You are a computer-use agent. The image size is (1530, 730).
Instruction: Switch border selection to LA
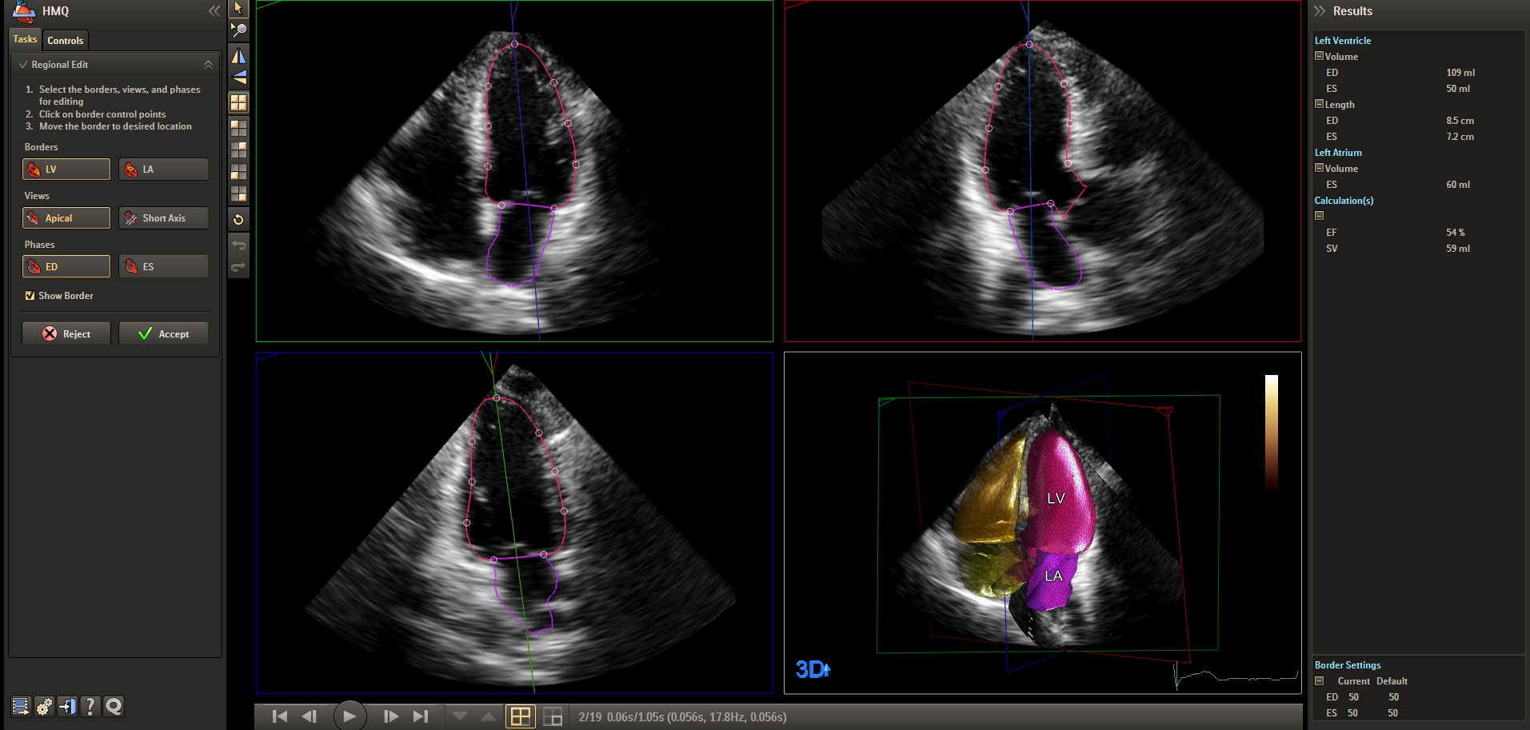tap(163, 170)
